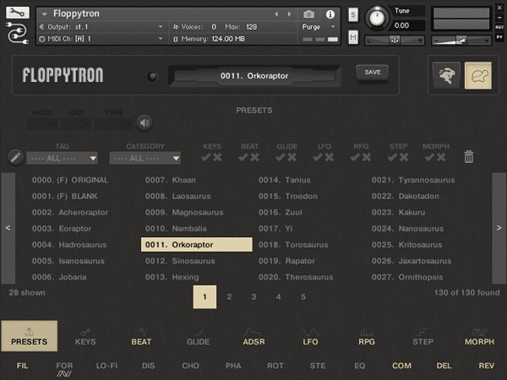
Task: Select preset 0016. Zuul
Action: click(x=281, y=212)
